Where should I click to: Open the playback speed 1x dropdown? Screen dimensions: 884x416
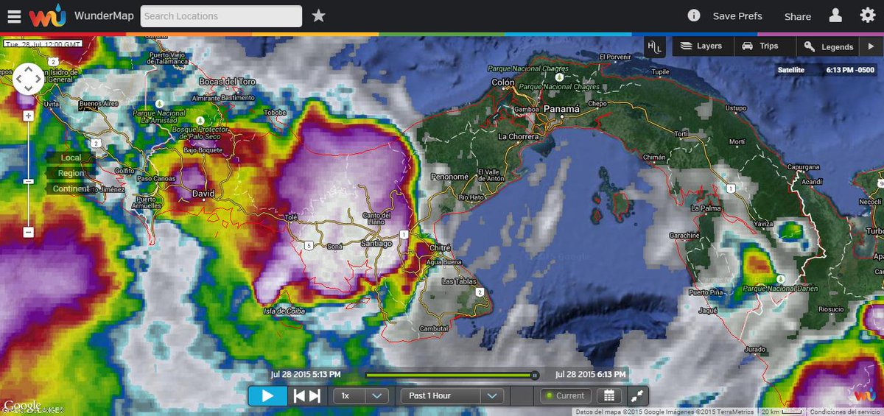click(x=361, y=395)
